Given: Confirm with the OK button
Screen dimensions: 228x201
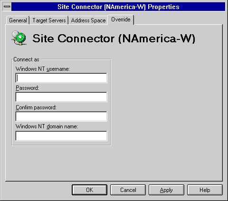Looking at the screenshot, I should tap(89, 190).
